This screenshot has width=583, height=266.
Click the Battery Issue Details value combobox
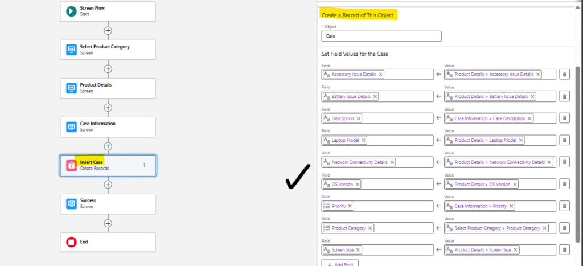click(499, 96)
